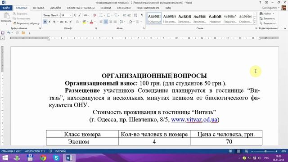Switch to the РЕЦЕНЗИРОВАНИЕ (Review) tab
Screen dimensions: 288x162
148,8
